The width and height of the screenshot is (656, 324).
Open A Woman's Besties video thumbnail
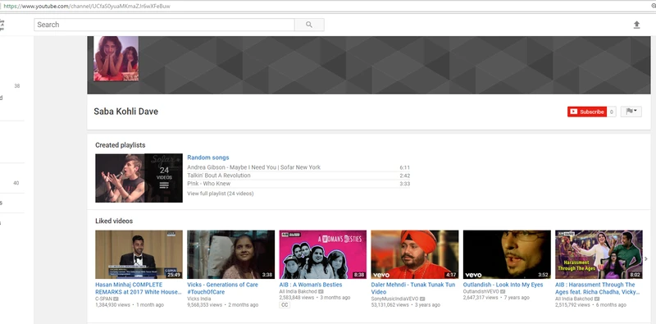click(323, 254)
